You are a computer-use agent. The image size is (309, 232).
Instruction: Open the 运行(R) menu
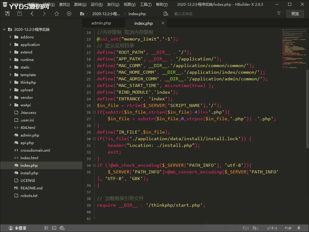pos(97,5)
